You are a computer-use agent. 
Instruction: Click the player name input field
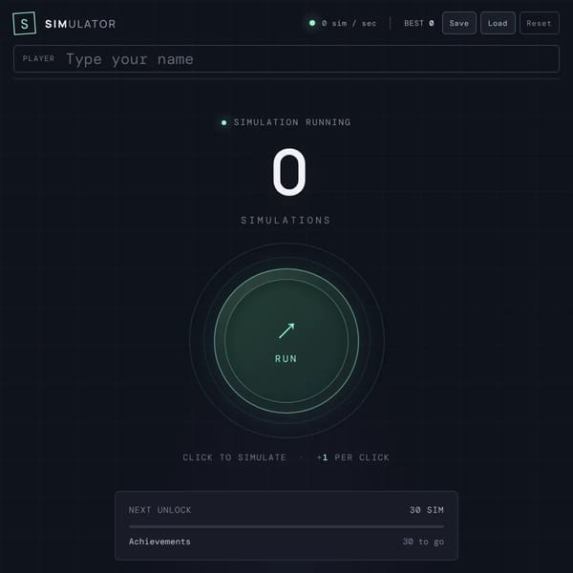(286, 59)
